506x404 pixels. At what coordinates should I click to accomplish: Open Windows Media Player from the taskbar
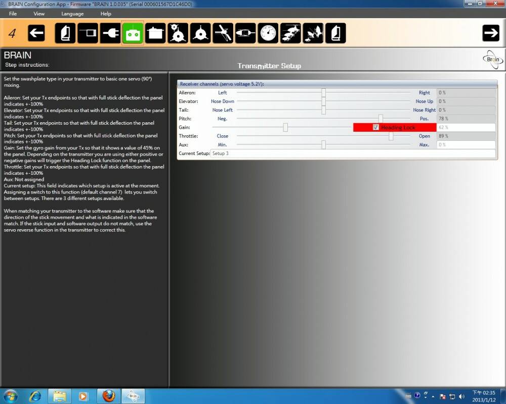point(83,396)
